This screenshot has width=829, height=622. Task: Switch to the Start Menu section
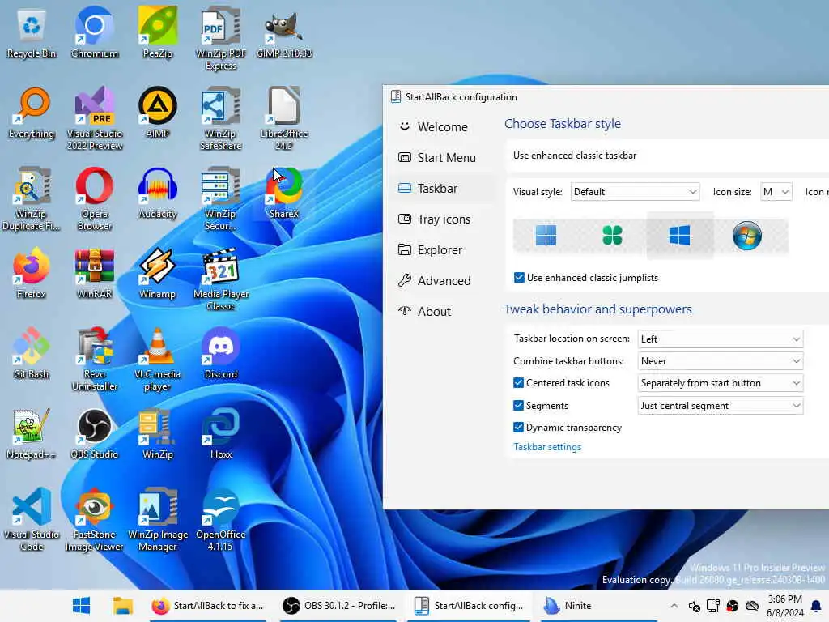tap(442, 158)
